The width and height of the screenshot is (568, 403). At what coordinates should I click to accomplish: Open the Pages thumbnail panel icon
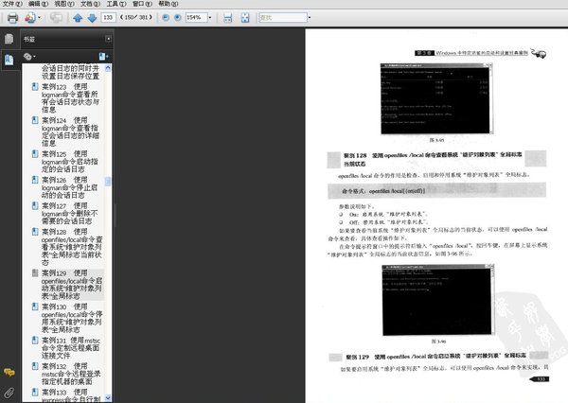pos(9,39)
